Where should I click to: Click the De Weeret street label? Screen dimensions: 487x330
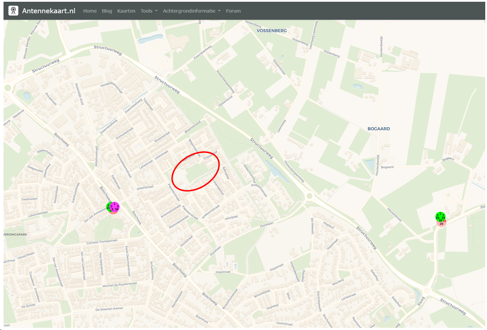click(313, 226)
